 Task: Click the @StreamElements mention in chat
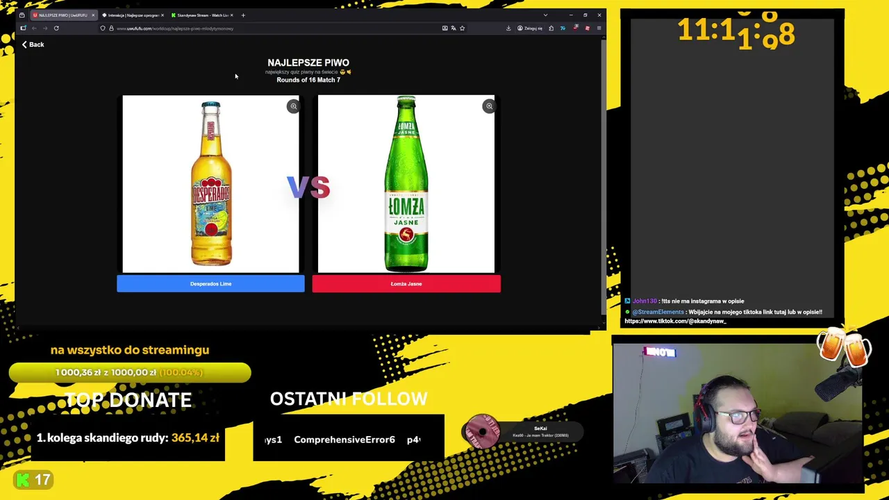point(658,312)
